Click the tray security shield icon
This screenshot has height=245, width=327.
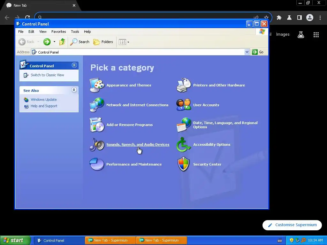pos(292,240)
